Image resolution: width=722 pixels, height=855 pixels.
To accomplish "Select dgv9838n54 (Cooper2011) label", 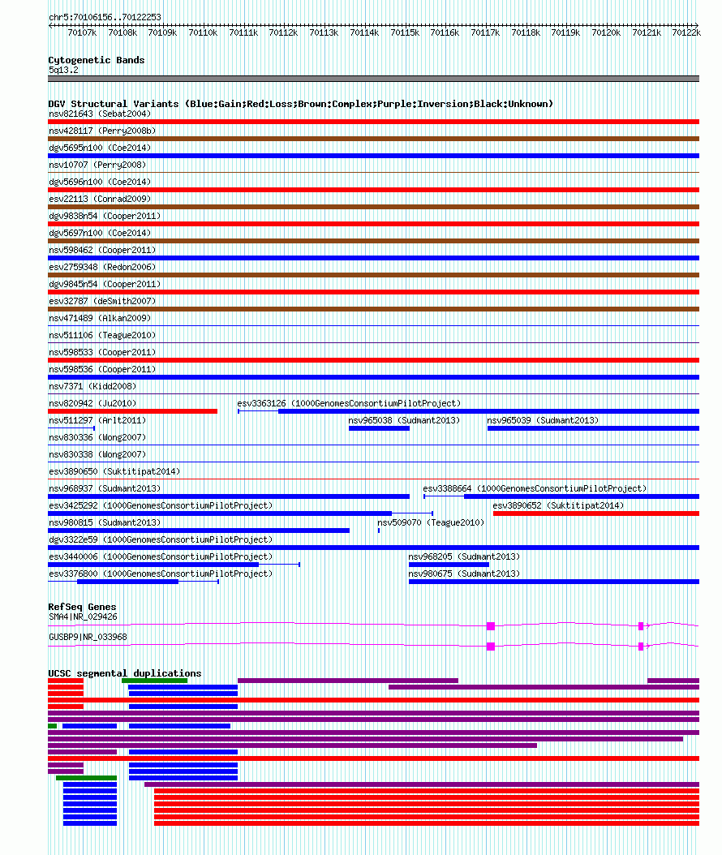I will (x=105, y=216).
